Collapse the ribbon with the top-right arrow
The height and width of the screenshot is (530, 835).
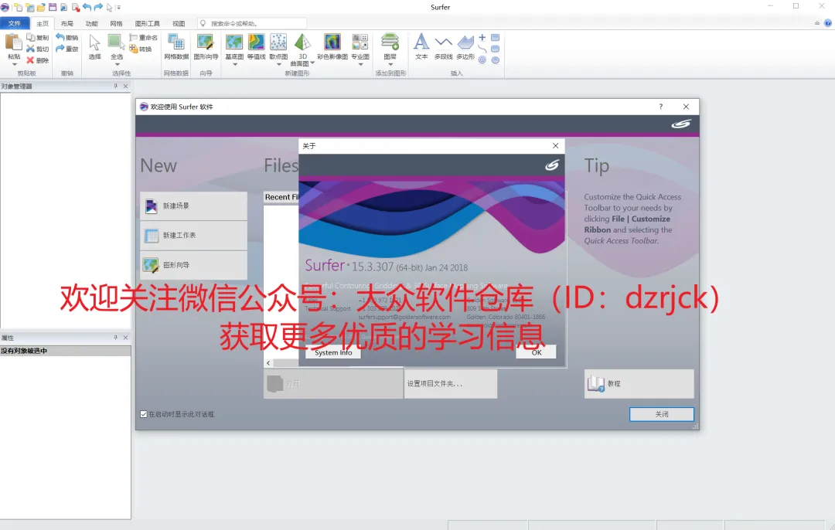(817, 23)
